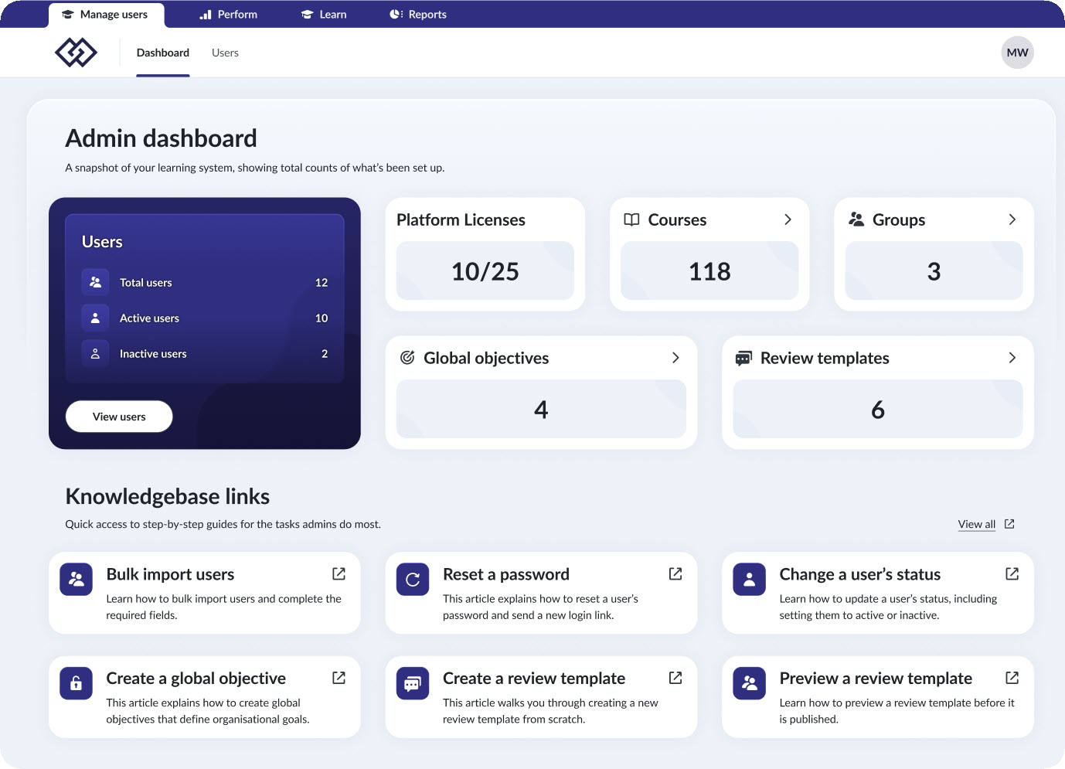This screenshot has width=1065, height=769.
Task: Click the Review templates chat icon
Action: 743,358
